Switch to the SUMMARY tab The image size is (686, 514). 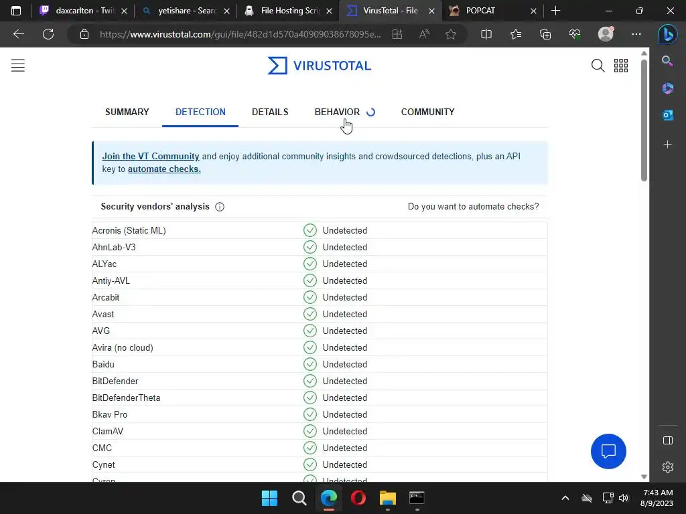coord(127,112)
